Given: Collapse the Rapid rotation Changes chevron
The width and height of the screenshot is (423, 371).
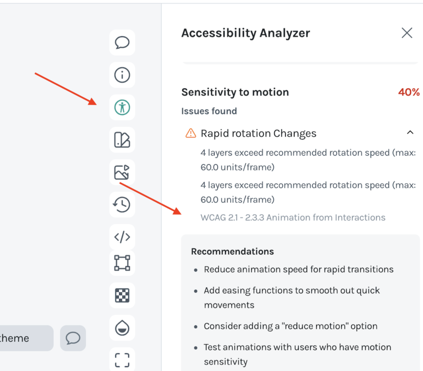Looking at the screenshot, I should 410,133.
